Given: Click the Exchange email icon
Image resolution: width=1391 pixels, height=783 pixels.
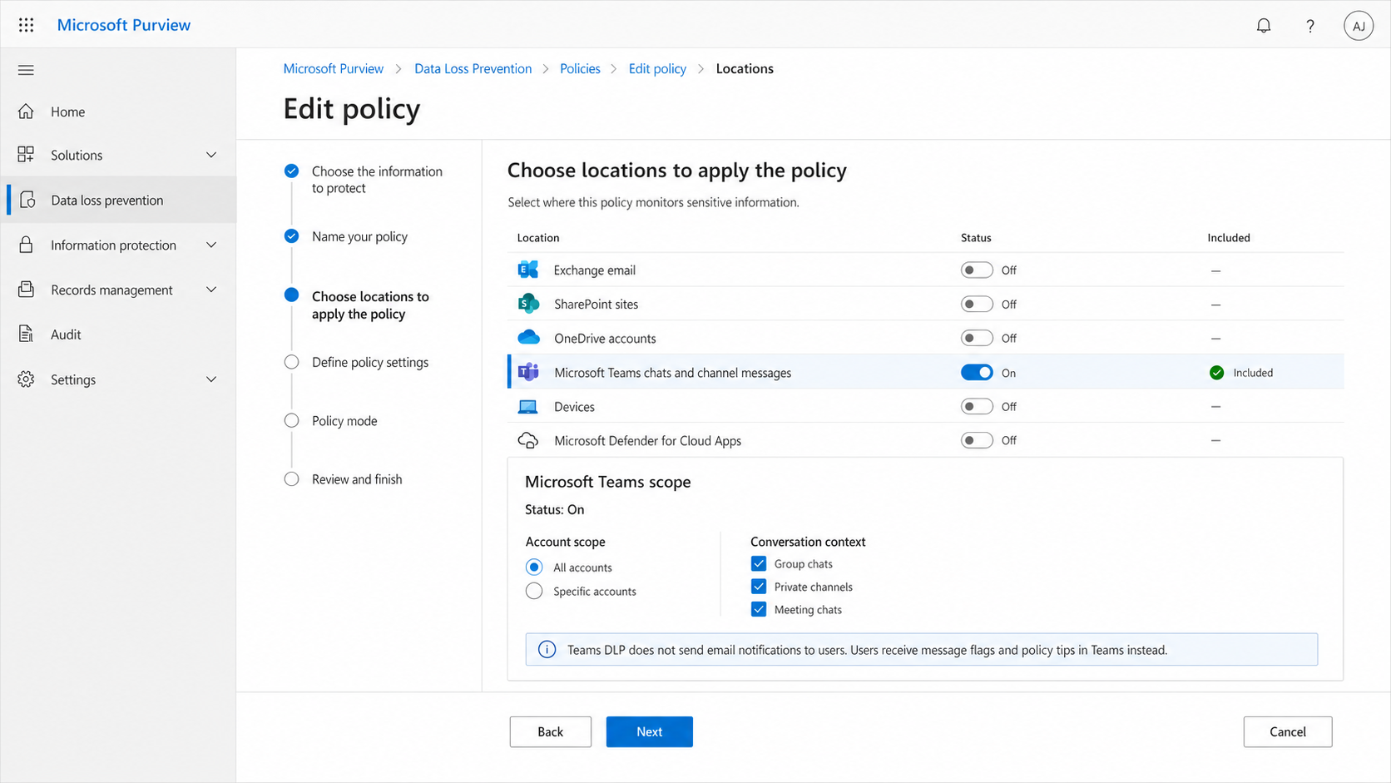Looking at the screenshot, I should [528, 270].
